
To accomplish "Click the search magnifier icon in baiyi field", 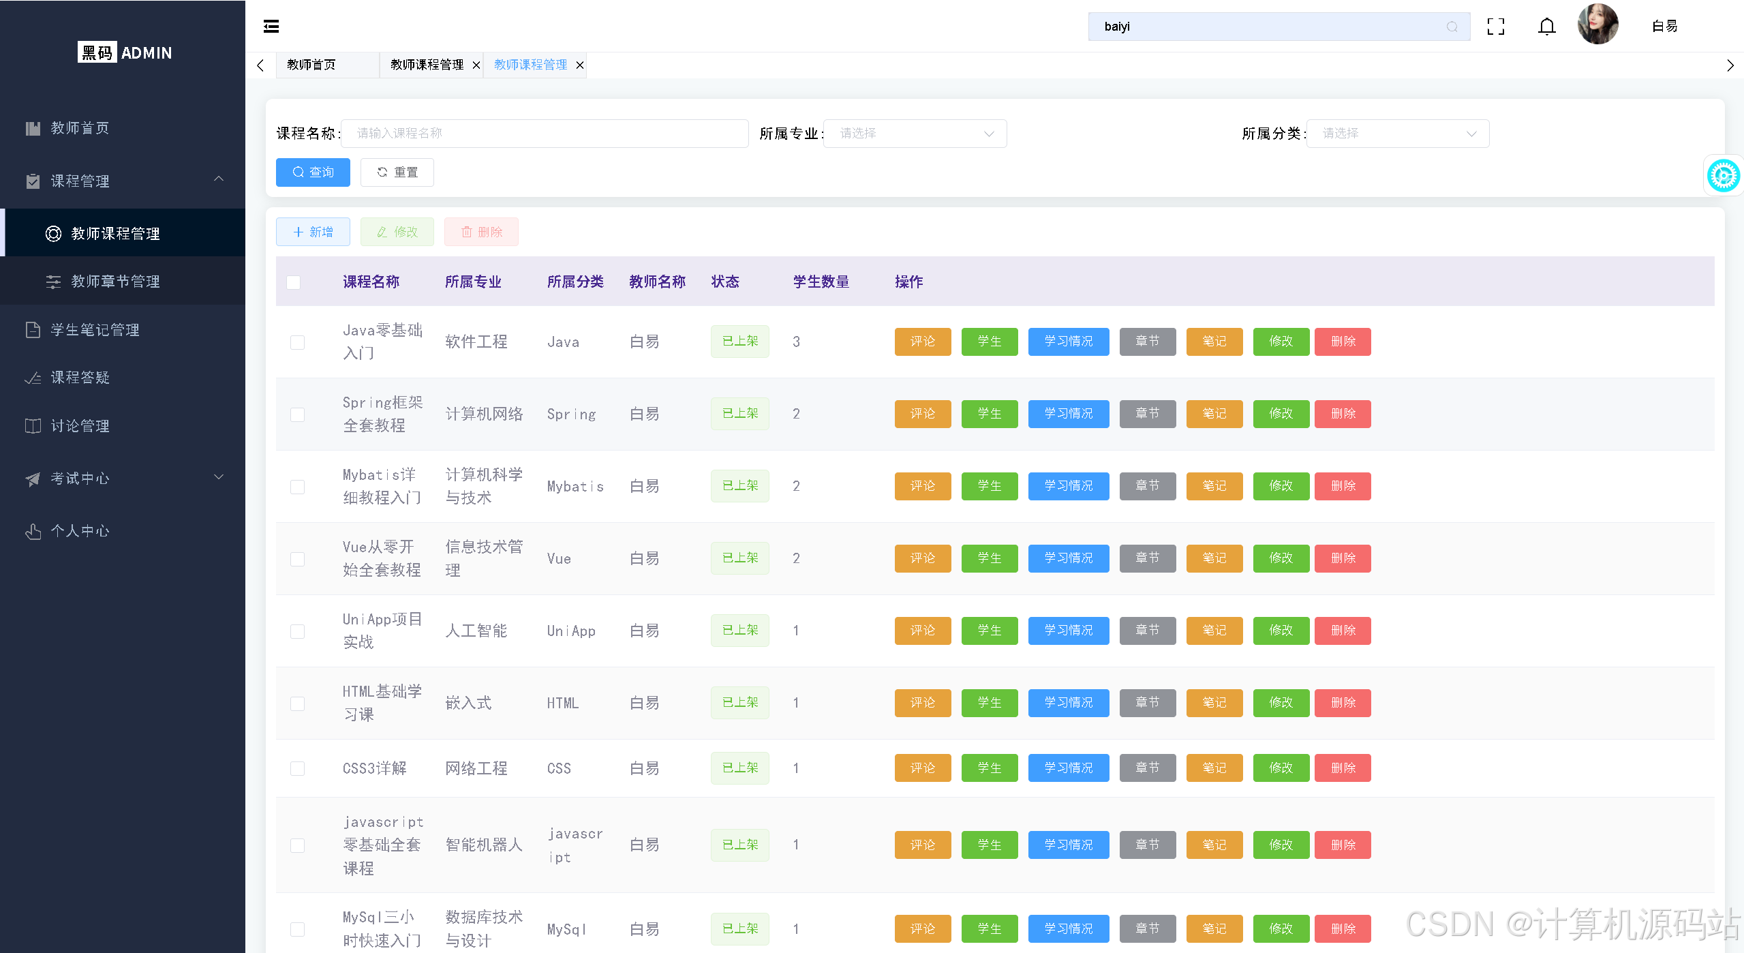I will click(1452, 27).
